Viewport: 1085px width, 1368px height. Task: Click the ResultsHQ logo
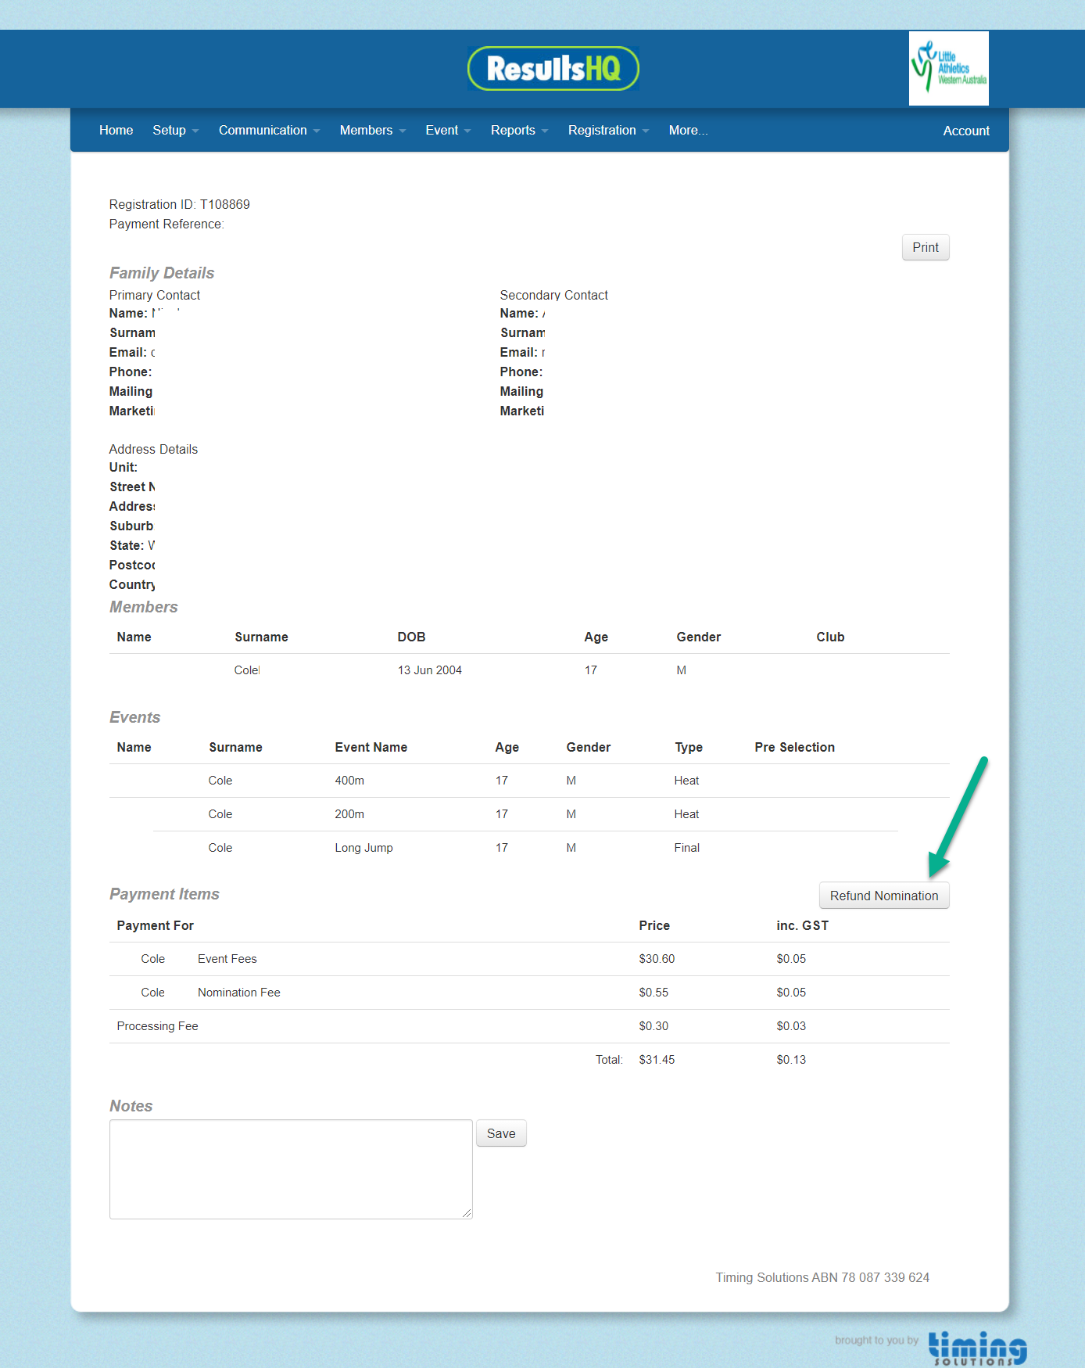point(553,68)
